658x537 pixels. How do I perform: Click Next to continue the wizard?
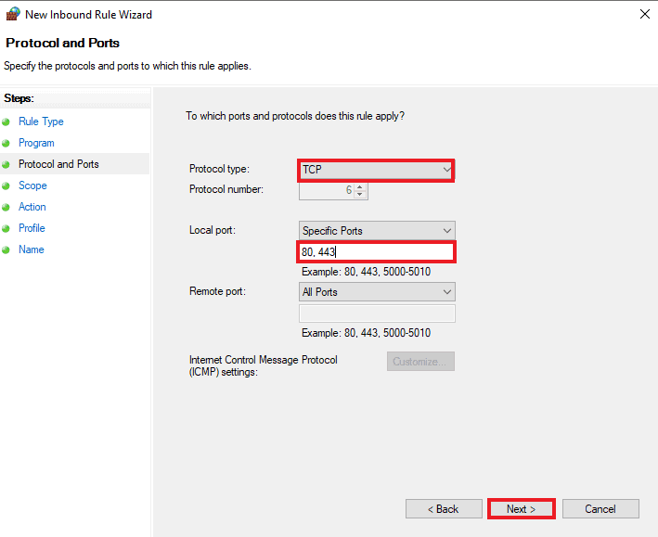coord(522,509)
